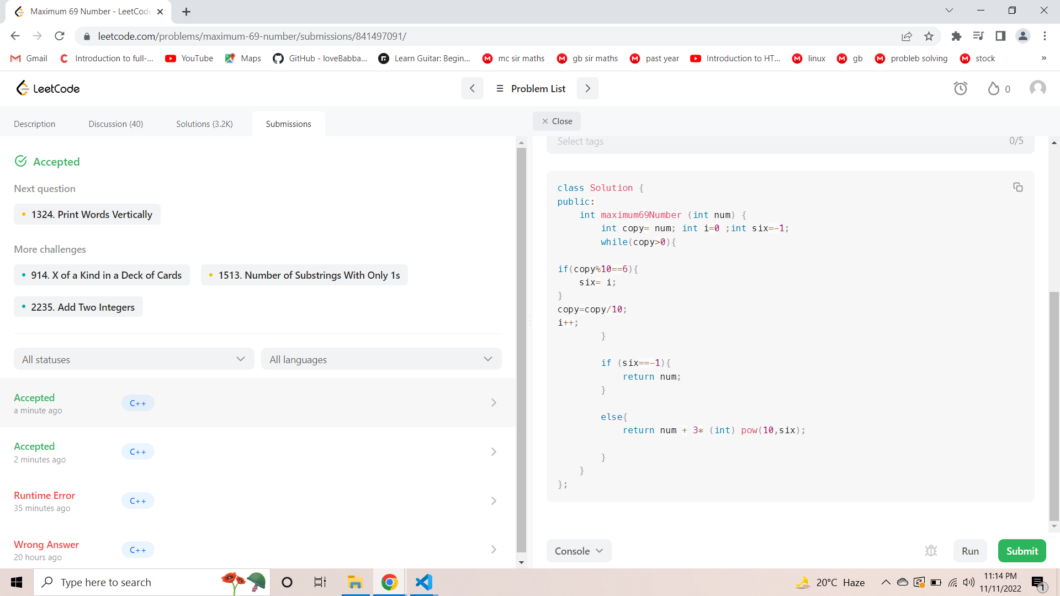Open 914. X of a Kind challenge
Image resolution: width=1060 pixels, height=596 pixels.
(x=102, y=275)
